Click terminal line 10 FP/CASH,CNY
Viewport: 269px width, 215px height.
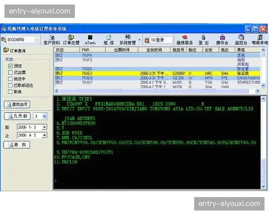pyautogui.click(x=72, y=157)
